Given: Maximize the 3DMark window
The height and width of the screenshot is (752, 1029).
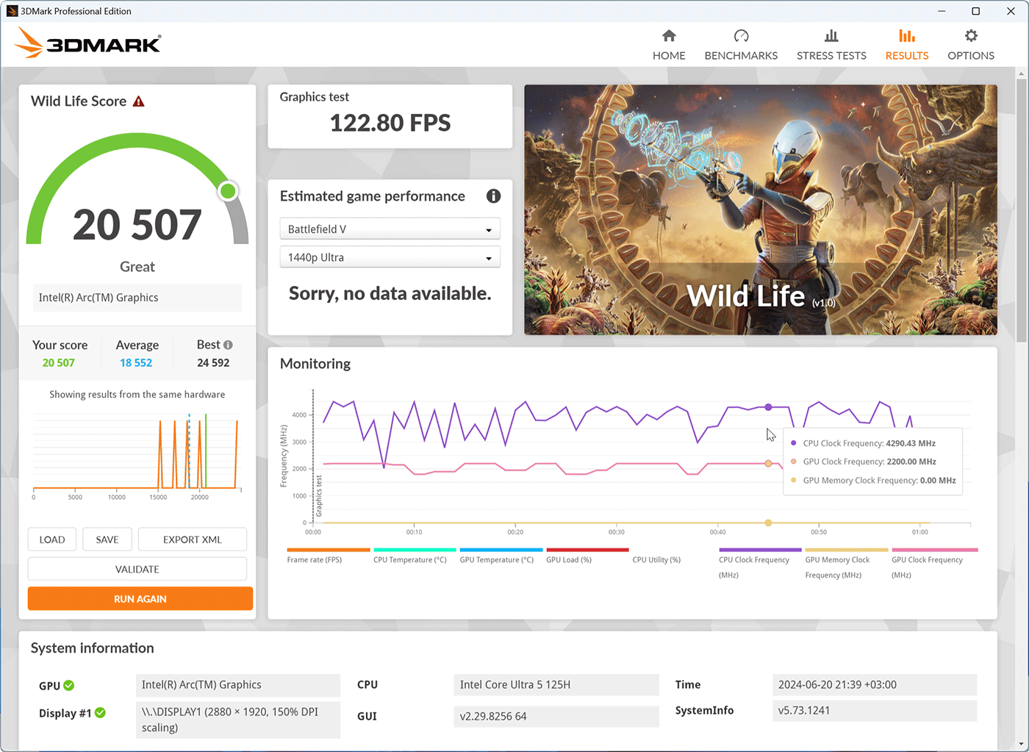Looking at the screenshot, I should pyautogui.click(x=976, y=11).
